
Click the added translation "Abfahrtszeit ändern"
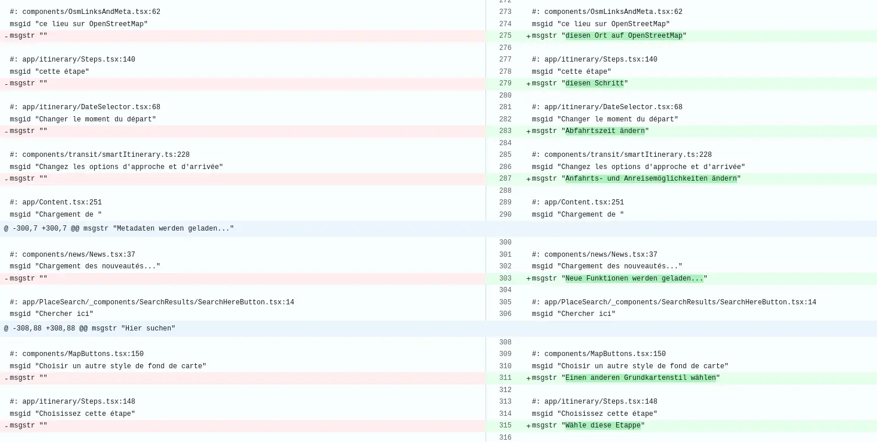pyautogui.click(x=605, y=131)
